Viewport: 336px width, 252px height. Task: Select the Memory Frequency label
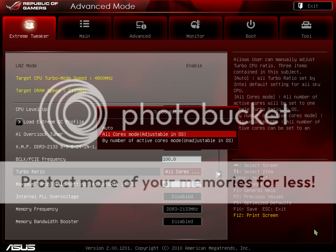[x=37, y=209]
